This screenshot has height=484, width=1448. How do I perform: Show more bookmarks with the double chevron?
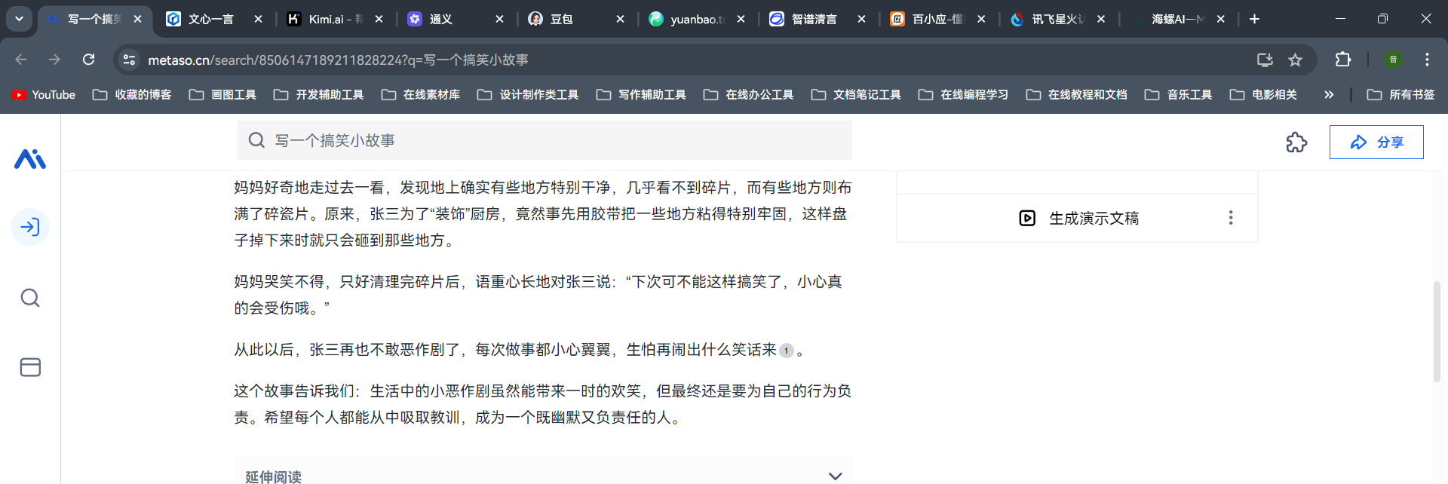tap(1328, 95)
